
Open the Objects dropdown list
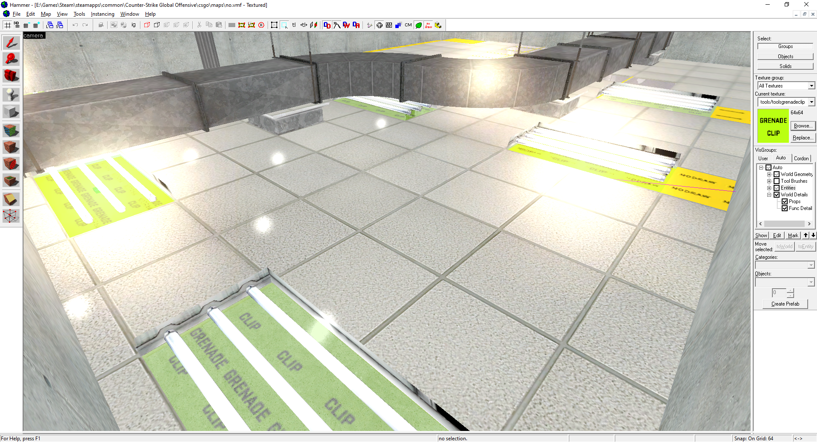point(811,282)
